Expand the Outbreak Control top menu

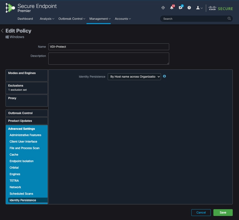[x=72, y=19]
